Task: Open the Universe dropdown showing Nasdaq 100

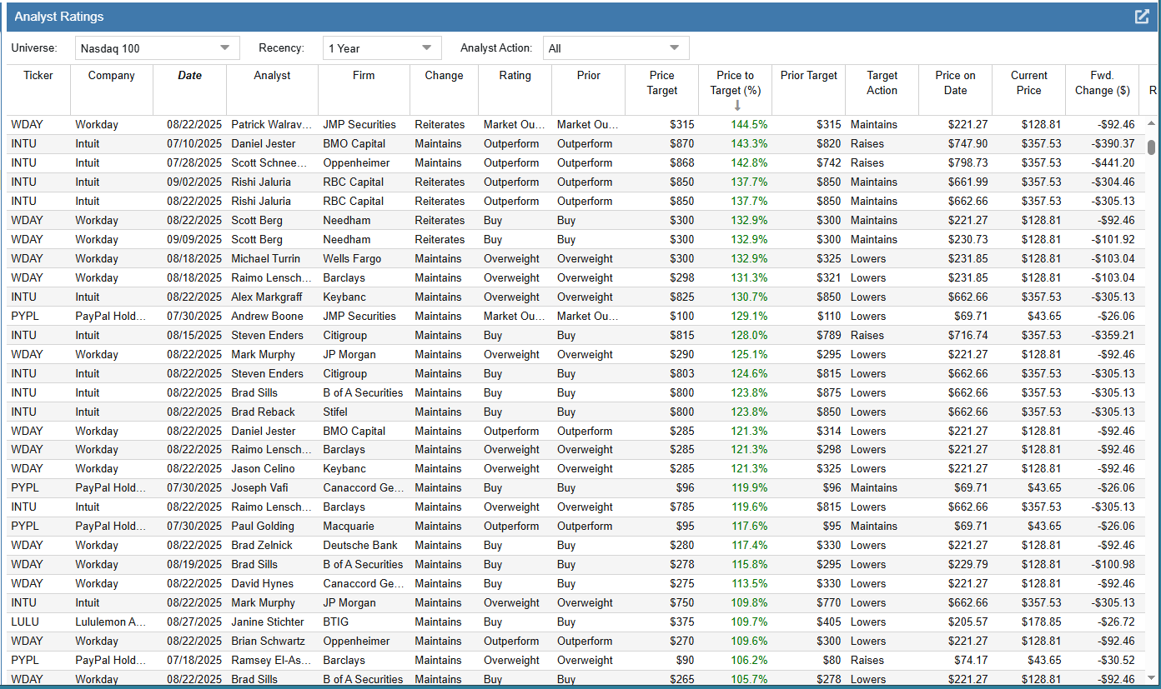Action: click(157, 48)
